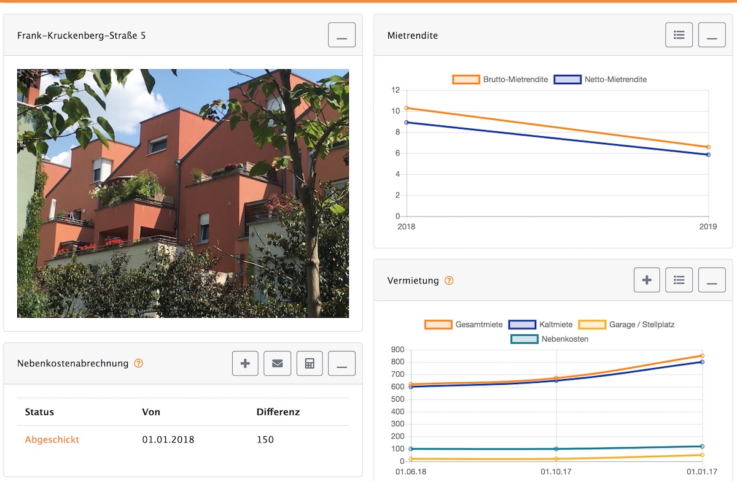Click the building photo

(x=183, y=193)
